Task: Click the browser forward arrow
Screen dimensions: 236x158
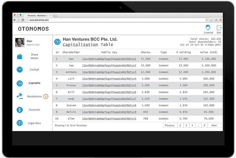Action: (19, 20)
